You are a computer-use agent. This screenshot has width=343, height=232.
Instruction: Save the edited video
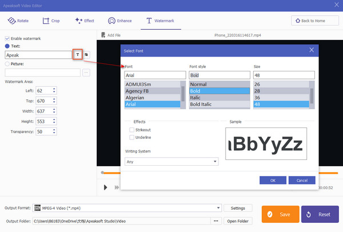[x=280, y=214]
